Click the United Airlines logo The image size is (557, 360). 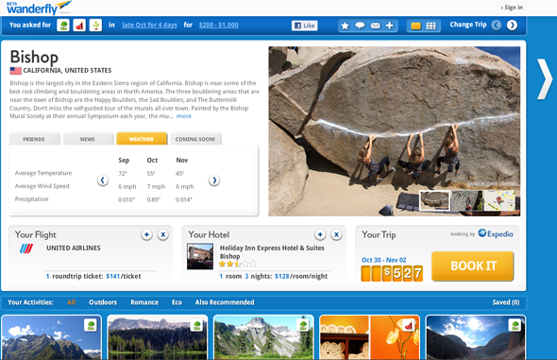(x=26, y=249)
